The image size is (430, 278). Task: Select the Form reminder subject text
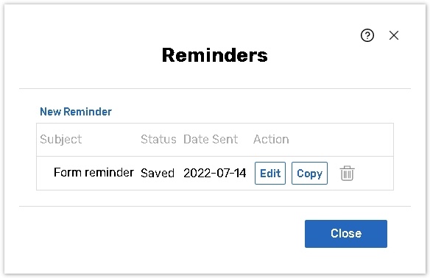click(94, 173)
